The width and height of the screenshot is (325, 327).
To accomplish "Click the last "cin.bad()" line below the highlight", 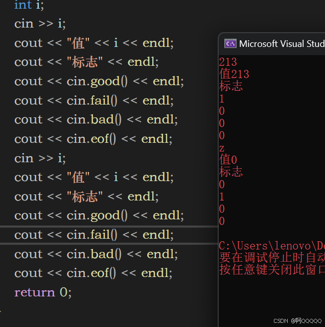I will point(96,254).
